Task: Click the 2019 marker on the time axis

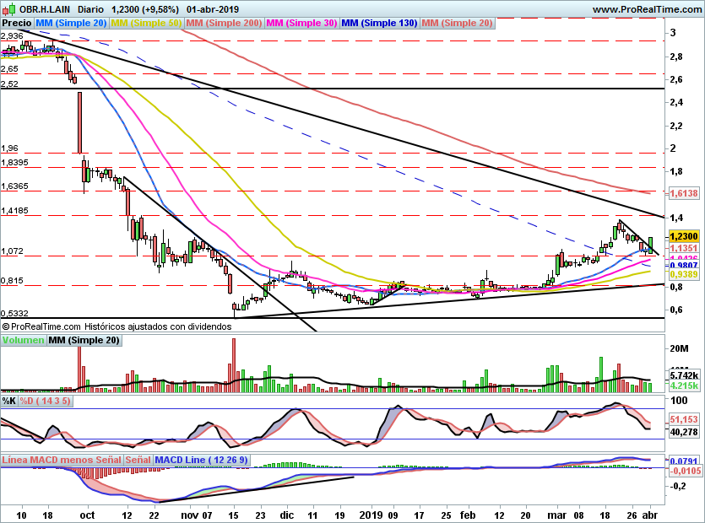Action: coord(371,515)
